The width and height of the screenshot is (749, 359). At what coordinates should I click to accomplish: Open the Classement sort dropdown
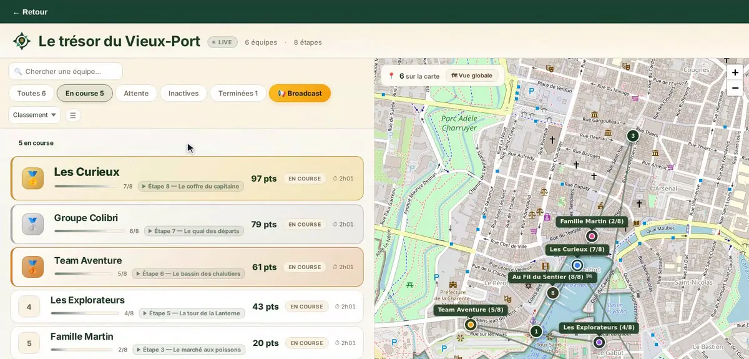pyautogui.click(x=34, y=115)
